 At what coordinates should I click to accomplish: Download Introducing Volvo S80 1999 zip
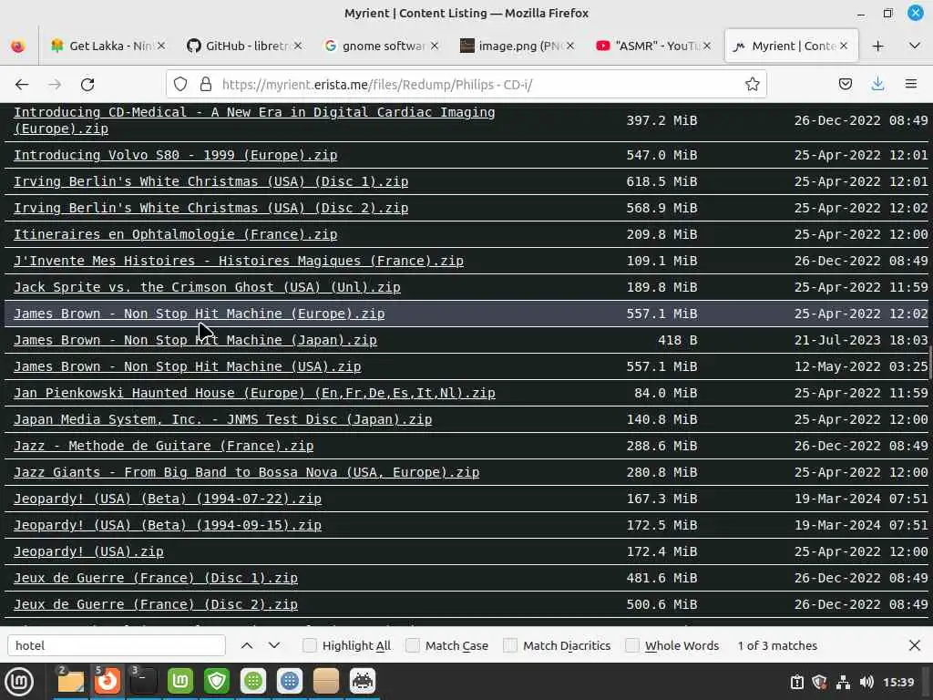coord(176,155)
